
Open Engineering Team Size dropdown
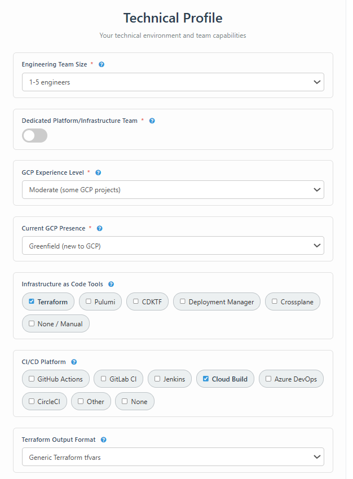pyautogui.click(x=173, y=82)
